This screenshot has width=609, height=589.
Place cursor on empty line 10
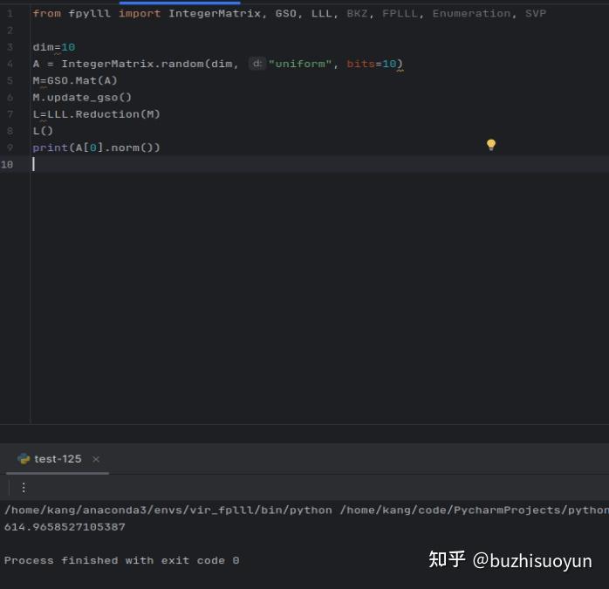(x=318, y=164)
